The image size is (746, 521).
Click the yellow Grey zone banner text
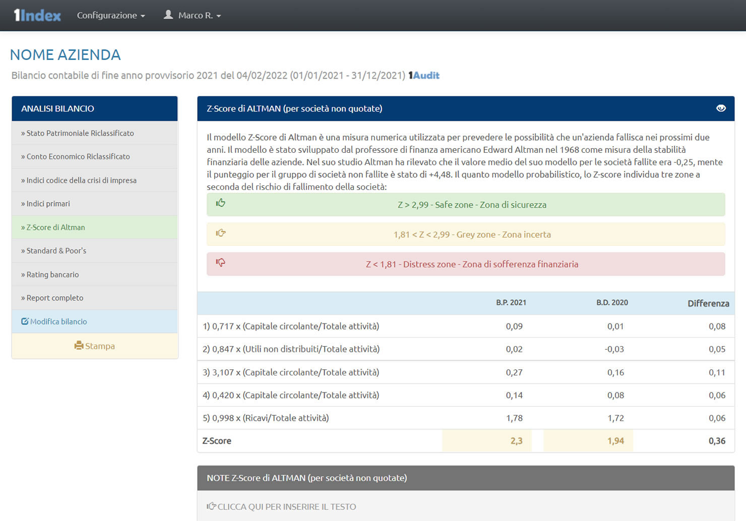pyautogui.click(x=472, y=235)
